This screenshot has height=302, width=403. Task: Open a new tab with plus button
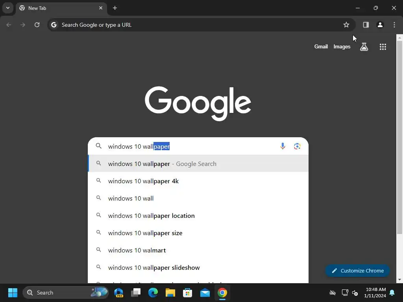pos(115,8)
